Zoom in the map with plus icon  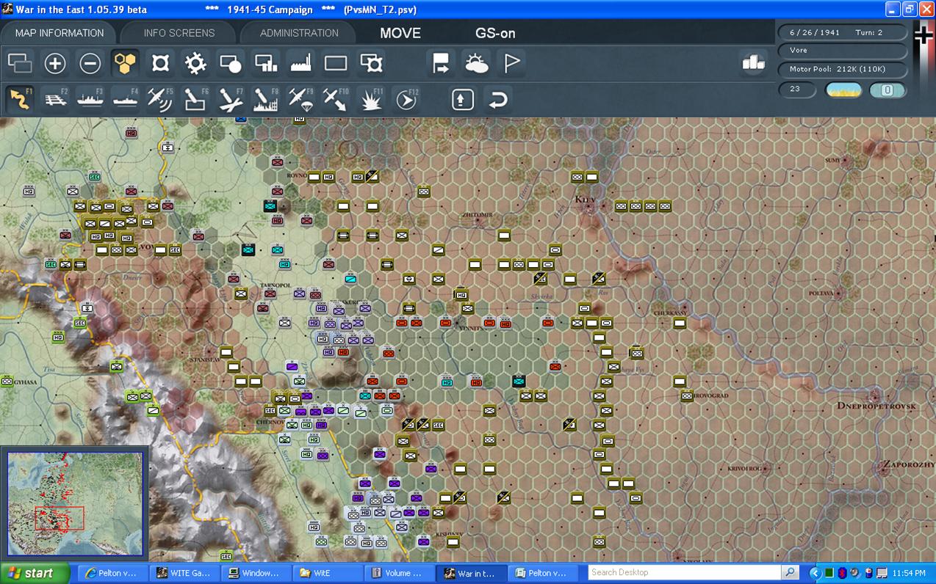click(x=55, y=64)
